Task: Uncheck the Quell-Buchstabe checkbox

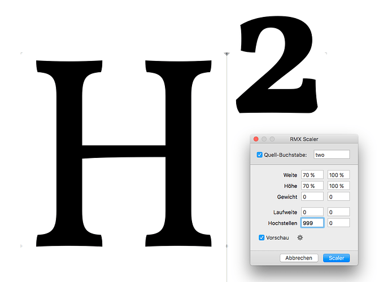Action: coord(260,155)
